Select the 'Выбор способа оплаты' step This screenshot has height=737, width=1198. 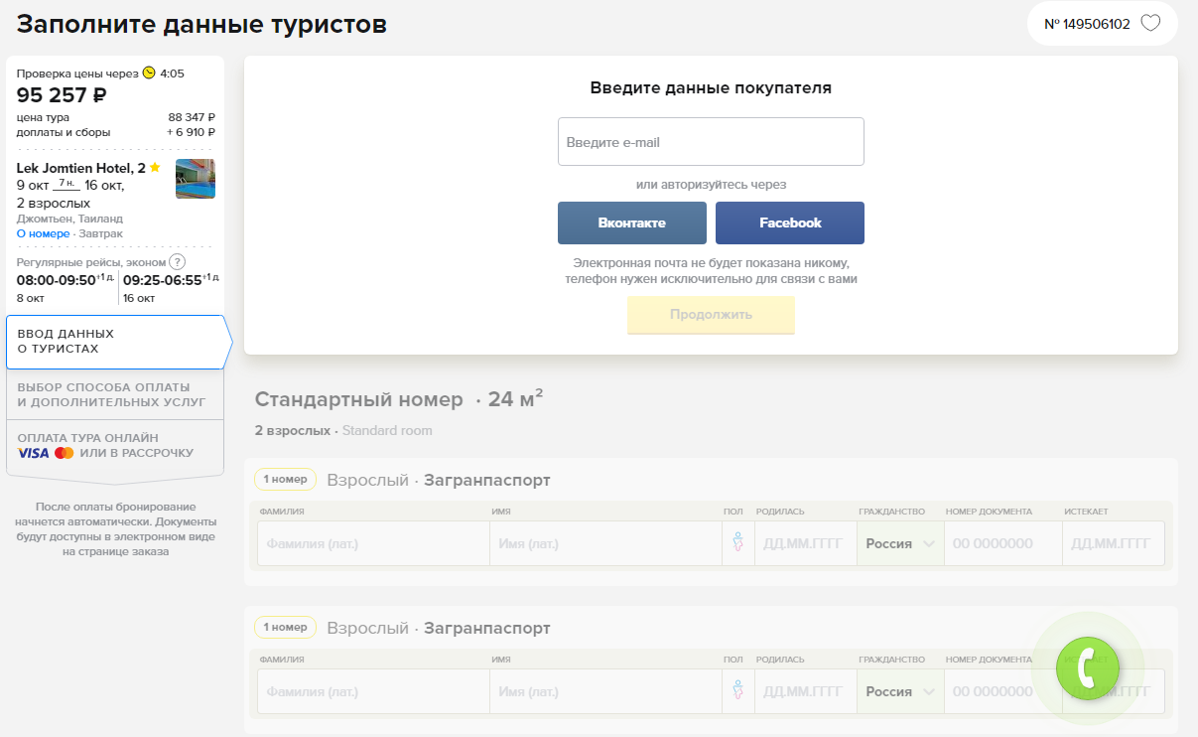(115, 394)
